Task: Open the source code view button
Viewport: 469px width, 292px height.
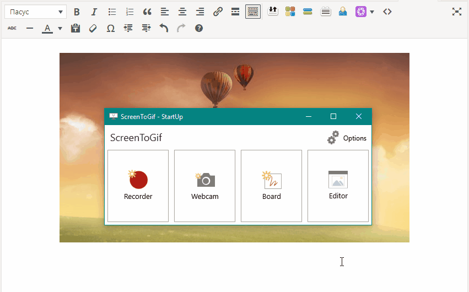Action: click(x=387, y=12)
